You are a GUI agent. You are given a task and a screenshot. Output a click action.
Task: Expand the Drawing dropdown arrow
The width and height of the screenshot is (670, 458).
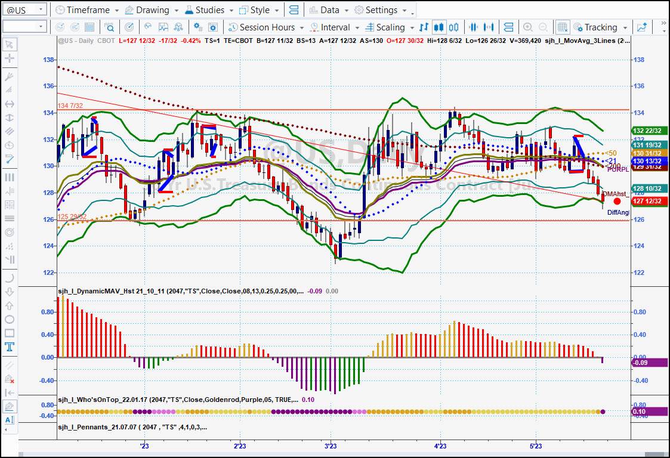click(x=177, y=10)
